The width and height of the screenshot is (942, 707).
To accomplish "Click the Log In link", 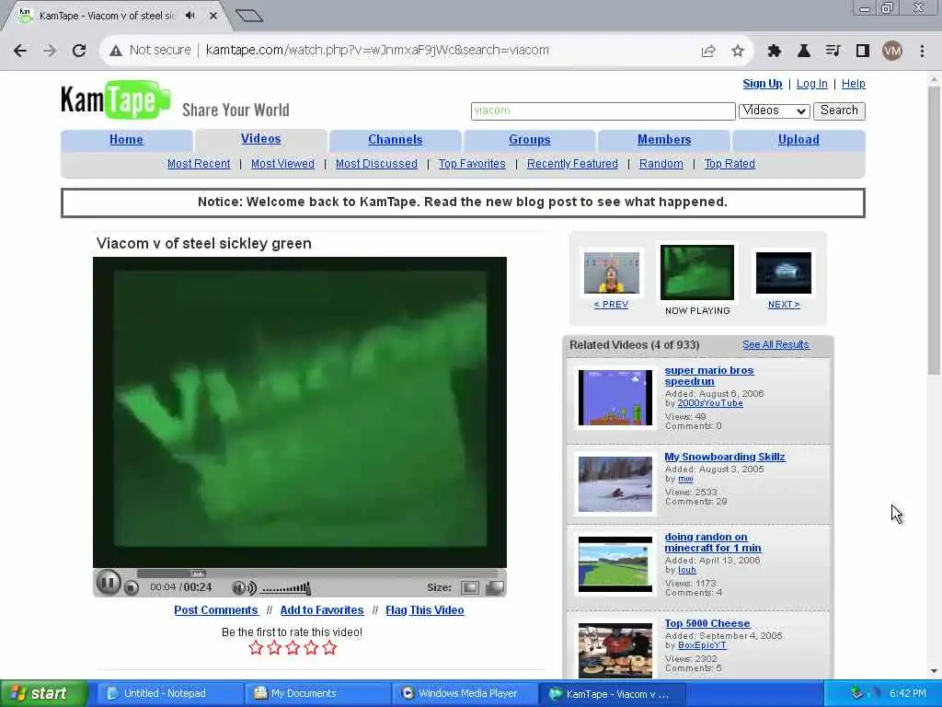I will 811,84.
